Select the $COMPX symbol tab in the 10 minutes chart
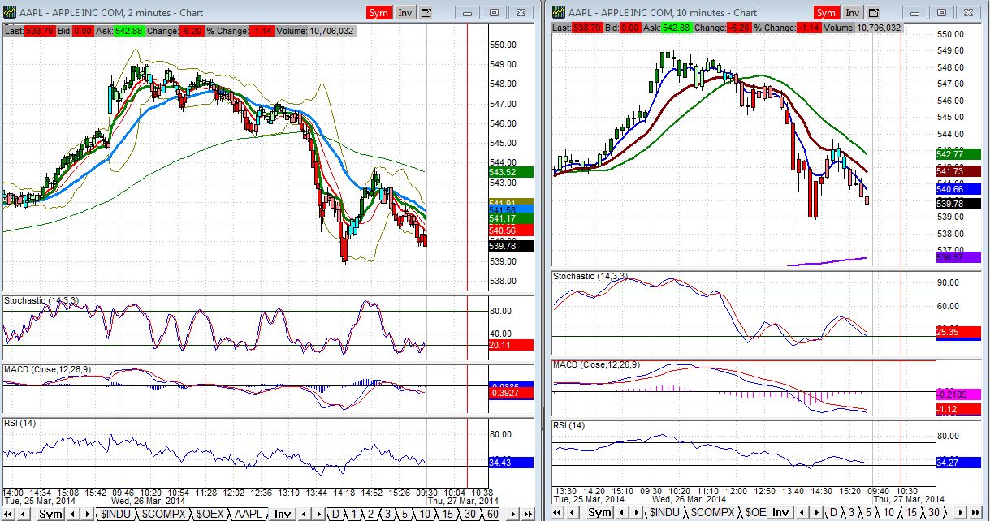The height and width of the screenshot is (521, 990). click(712, 514)
